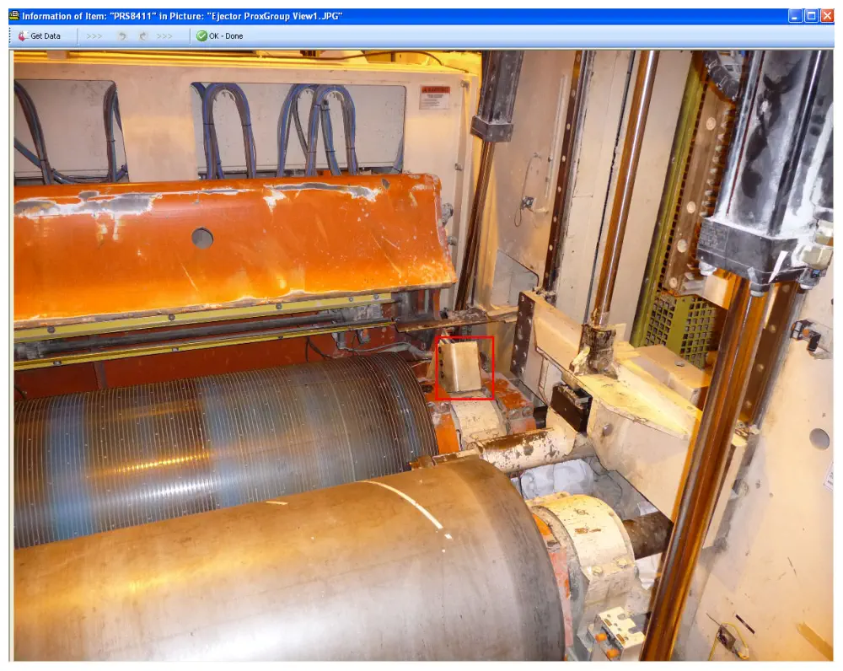Viewport: 843px width, 671px height.
Task: Click the Get Data toolbar button
Action: (39, 36)
